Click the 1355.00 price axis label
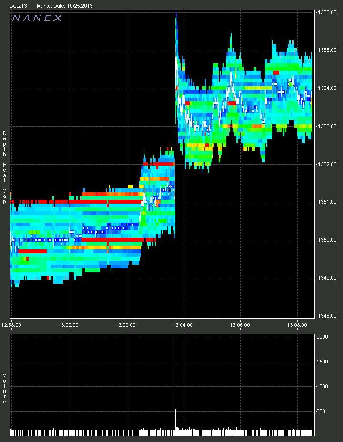Screen dimensions: 343x442 327,50
